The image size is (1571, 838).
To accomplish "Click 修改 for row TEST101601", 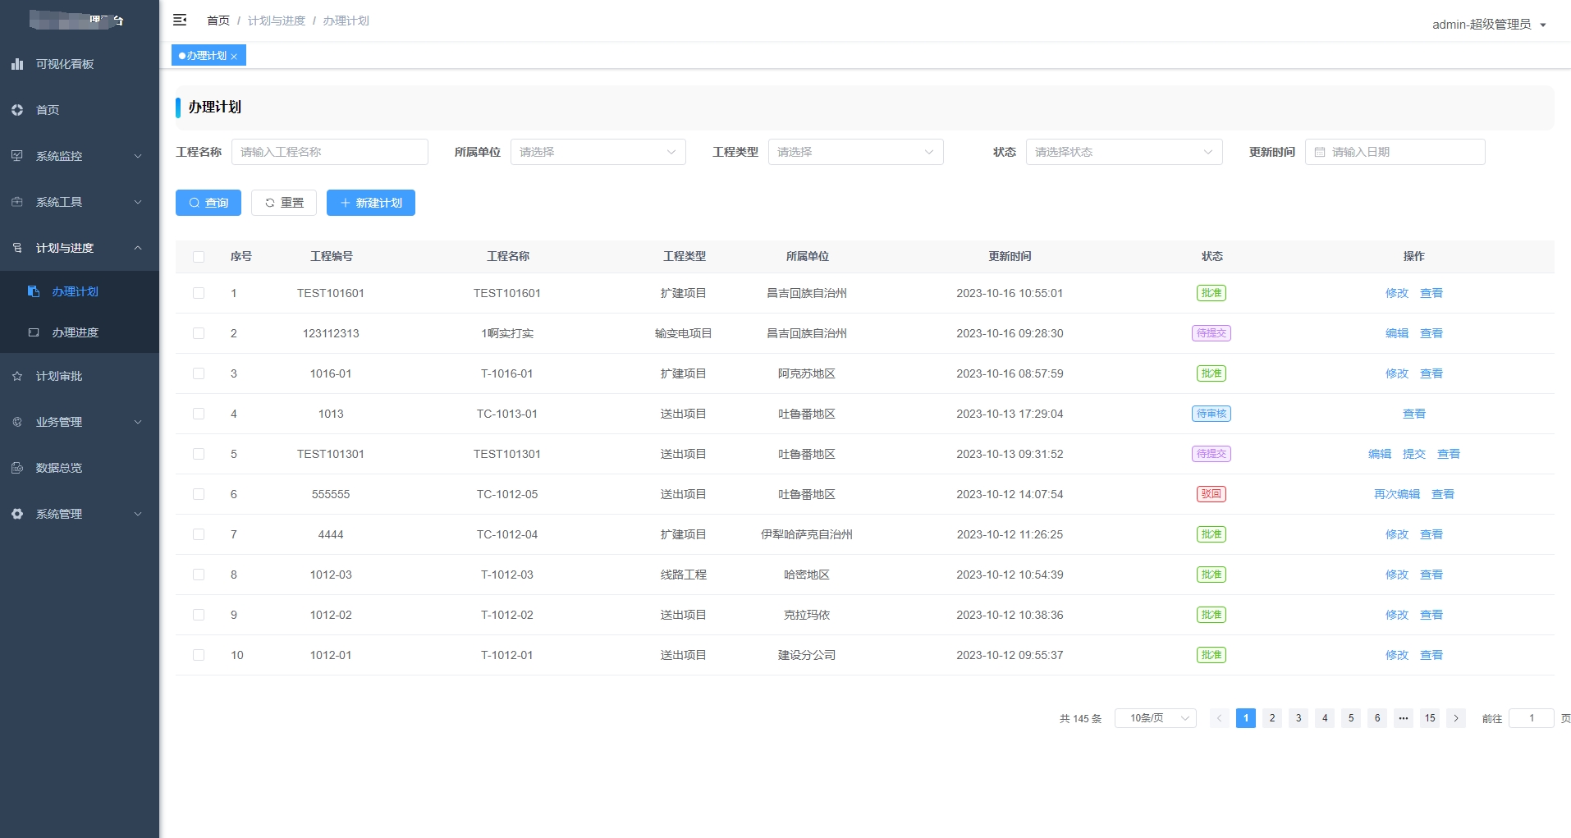I will coord(1397,293).
